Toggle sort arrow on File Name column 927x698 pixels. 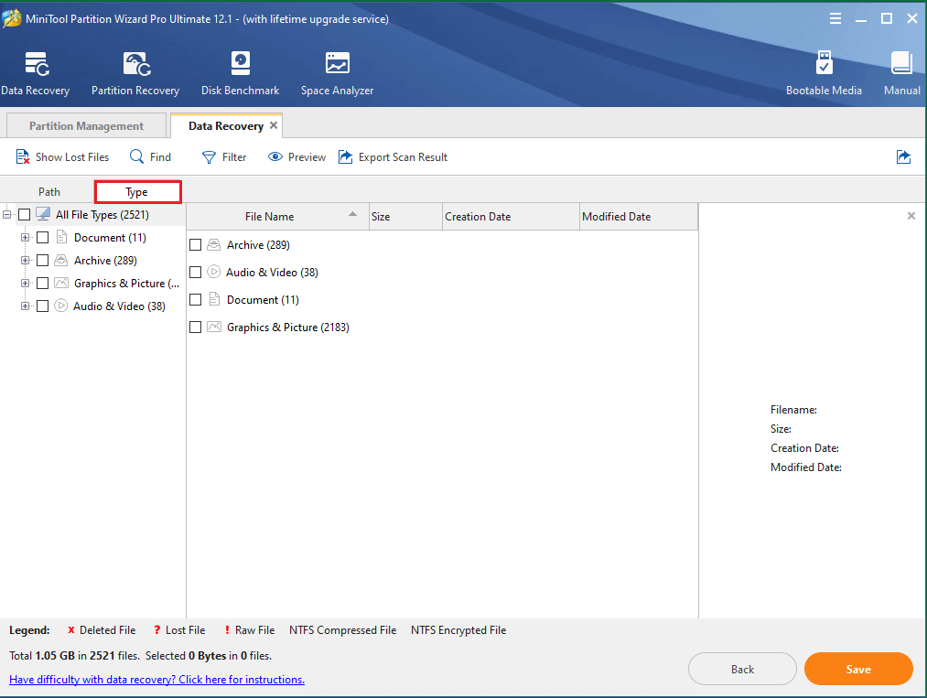352,214
